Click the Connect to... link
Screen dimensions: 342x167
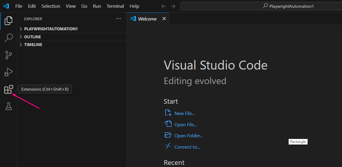[x=187, y=147]
